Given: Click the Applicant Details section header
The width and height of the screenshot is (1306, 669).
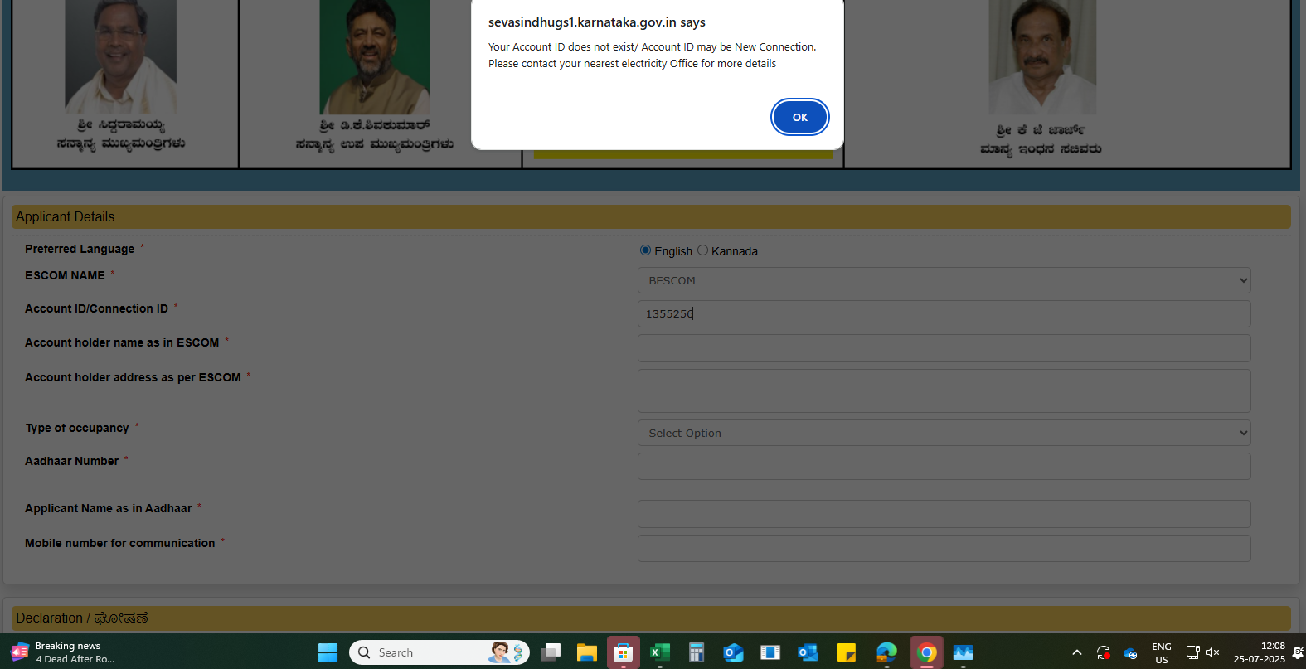Looking at the screenshot, I should tap(651, 216).
